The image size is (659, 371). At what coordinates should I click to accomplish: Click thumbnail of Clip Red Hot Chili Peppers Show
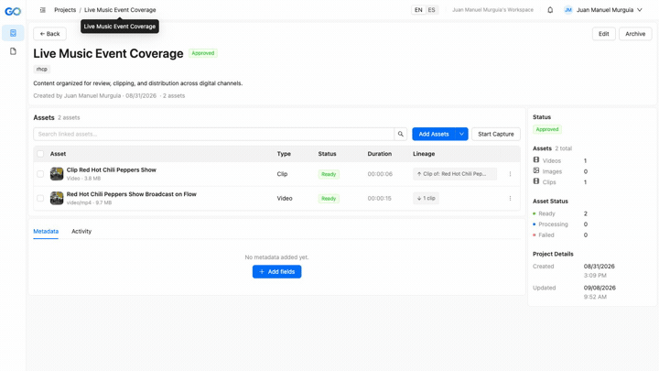pos(57,174)
